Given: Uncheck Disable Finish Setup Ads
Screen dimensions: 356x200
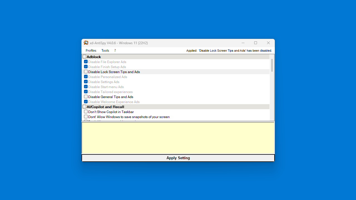Looking at the screenshot, I should click(86, 67).
